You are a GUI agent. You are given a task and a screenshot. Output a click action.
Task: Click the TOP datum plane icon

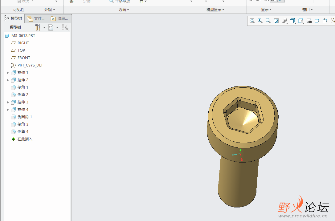pos(13,50)
